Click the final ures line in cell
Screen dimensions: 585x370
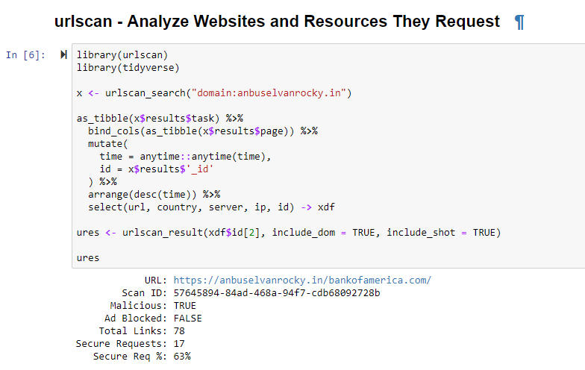point(88,257)
